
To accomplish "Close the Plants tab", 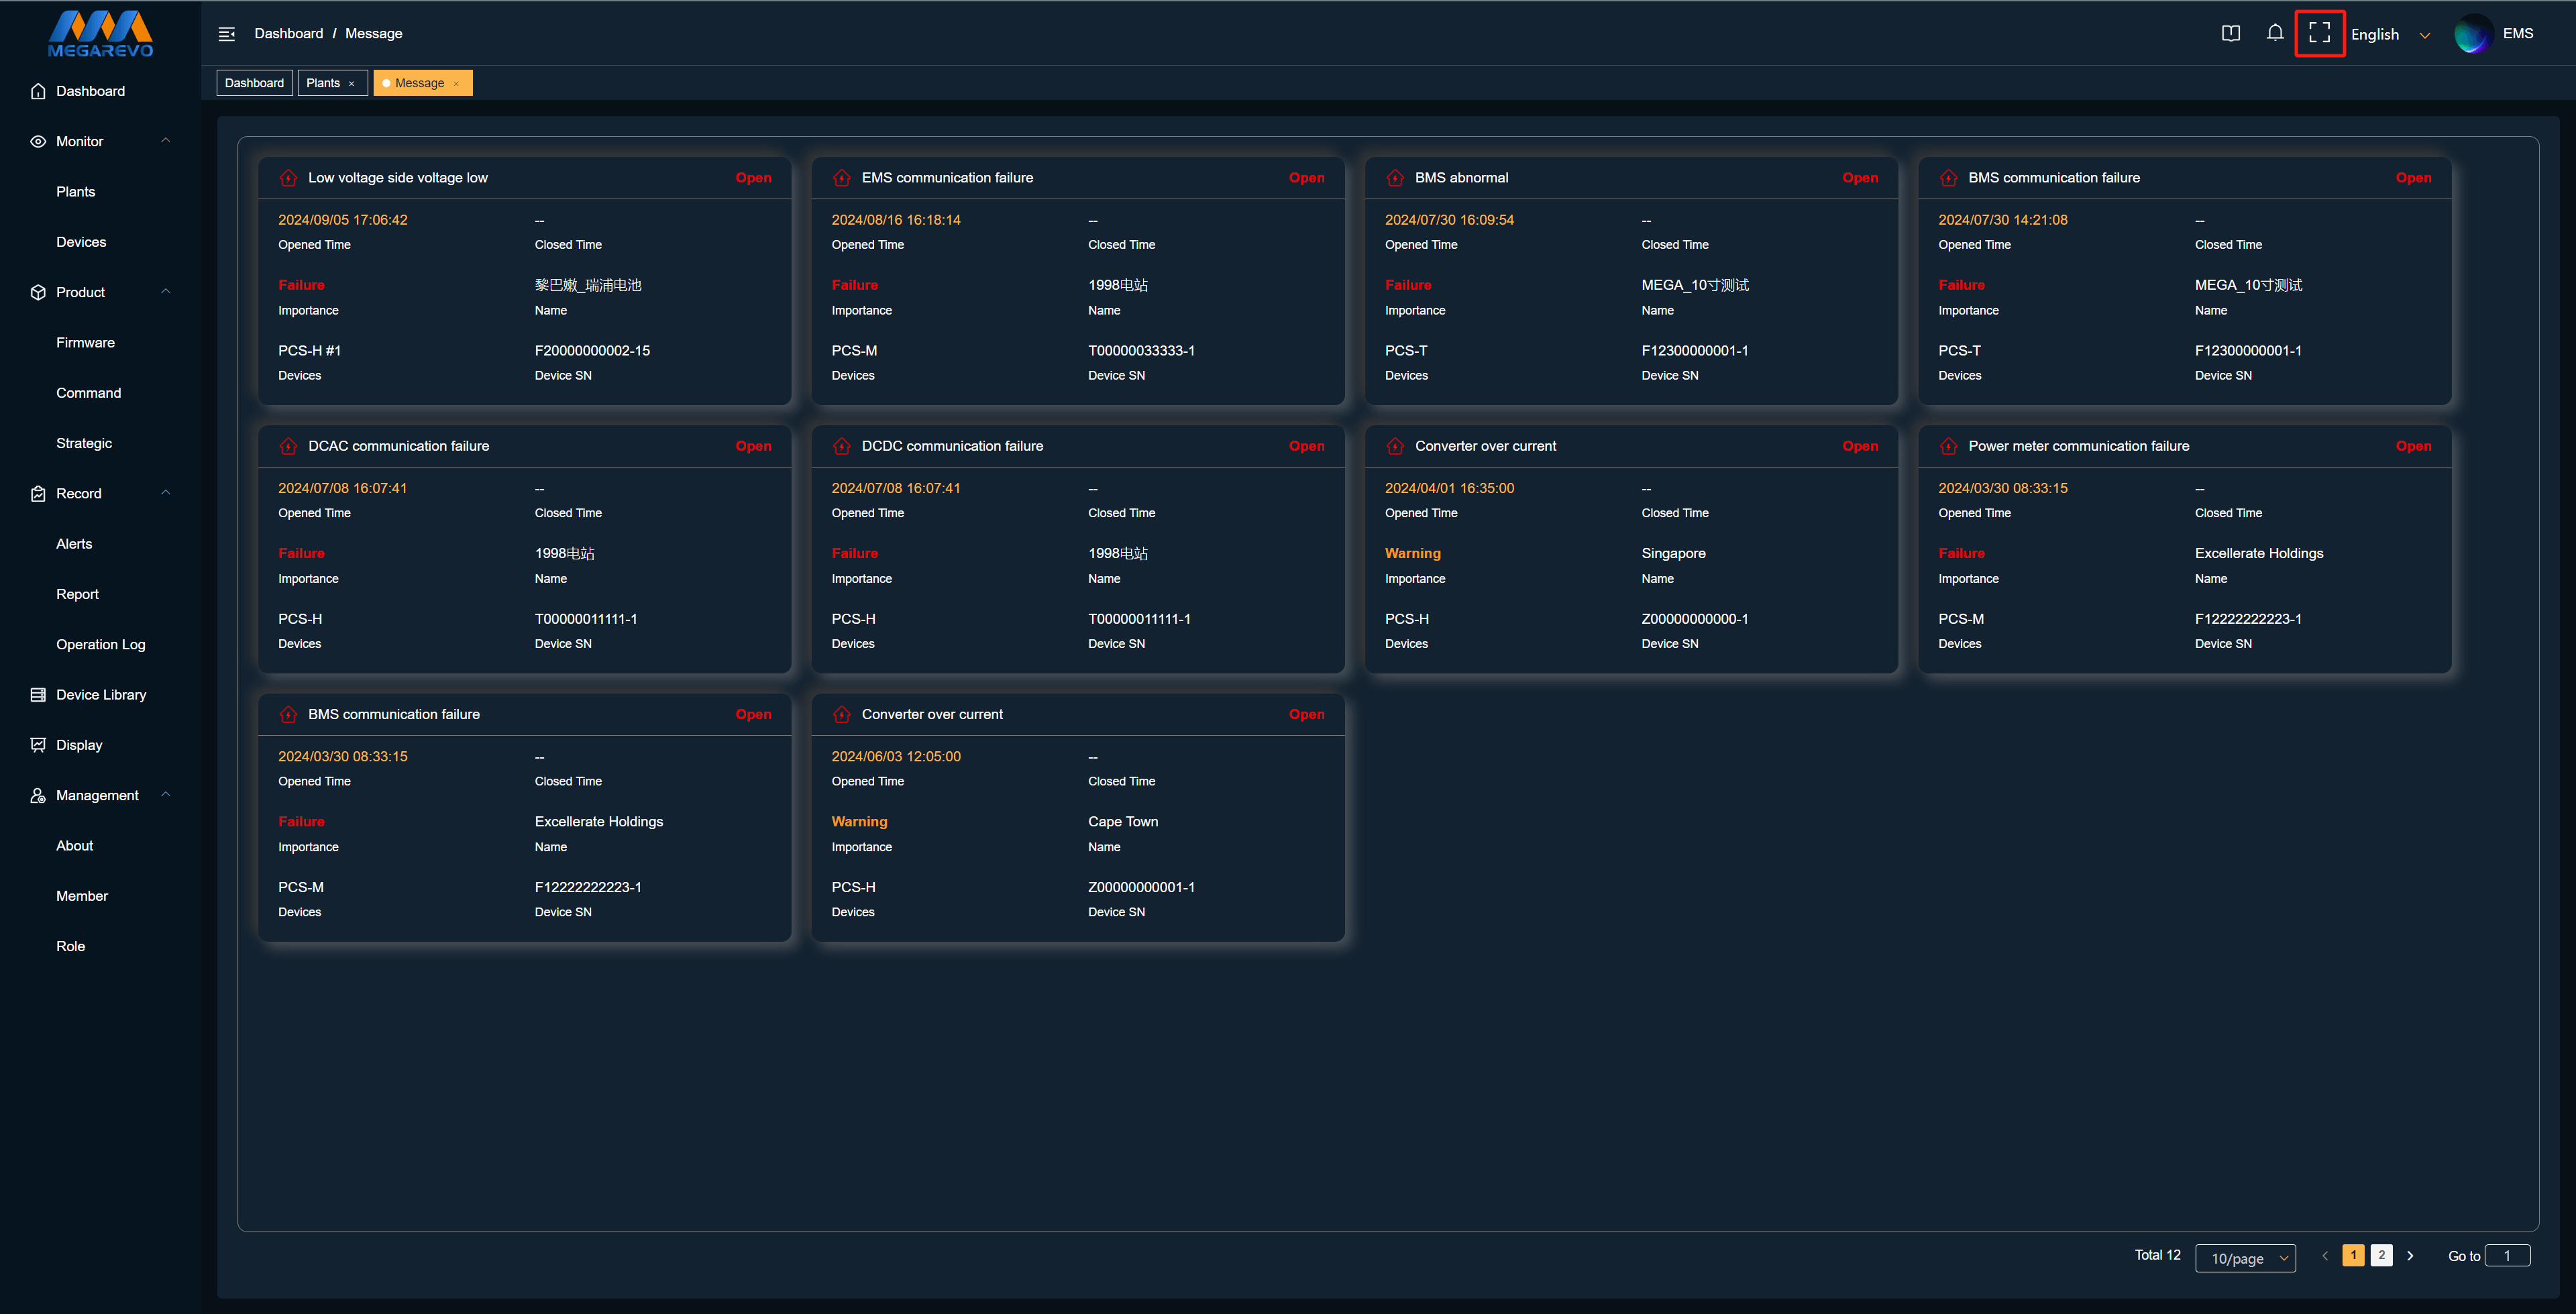I will (x=351, y=84).
